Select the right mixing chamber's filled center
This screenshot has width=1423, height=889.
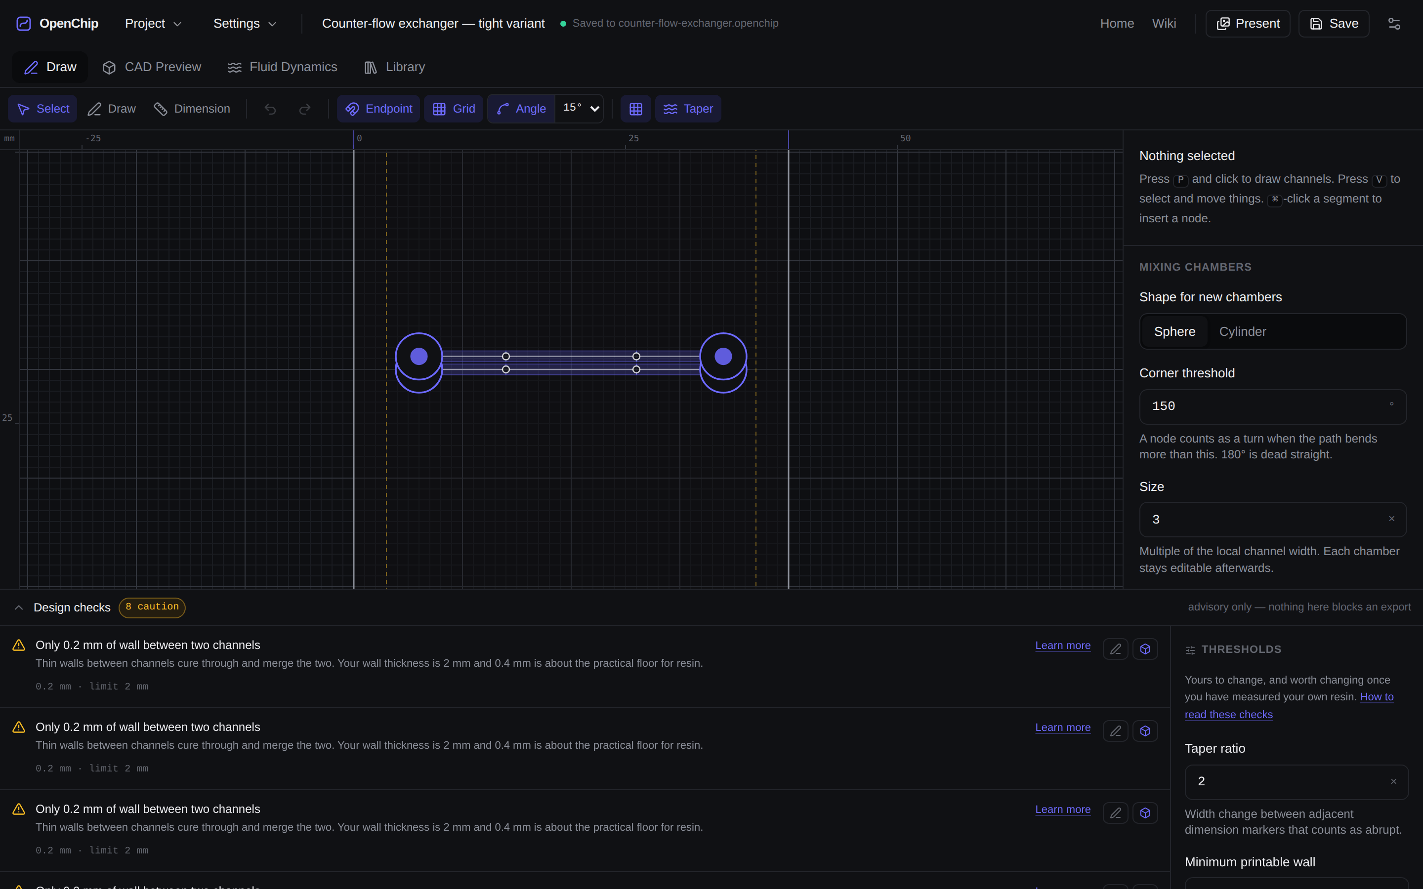click(x=723, y=356)
